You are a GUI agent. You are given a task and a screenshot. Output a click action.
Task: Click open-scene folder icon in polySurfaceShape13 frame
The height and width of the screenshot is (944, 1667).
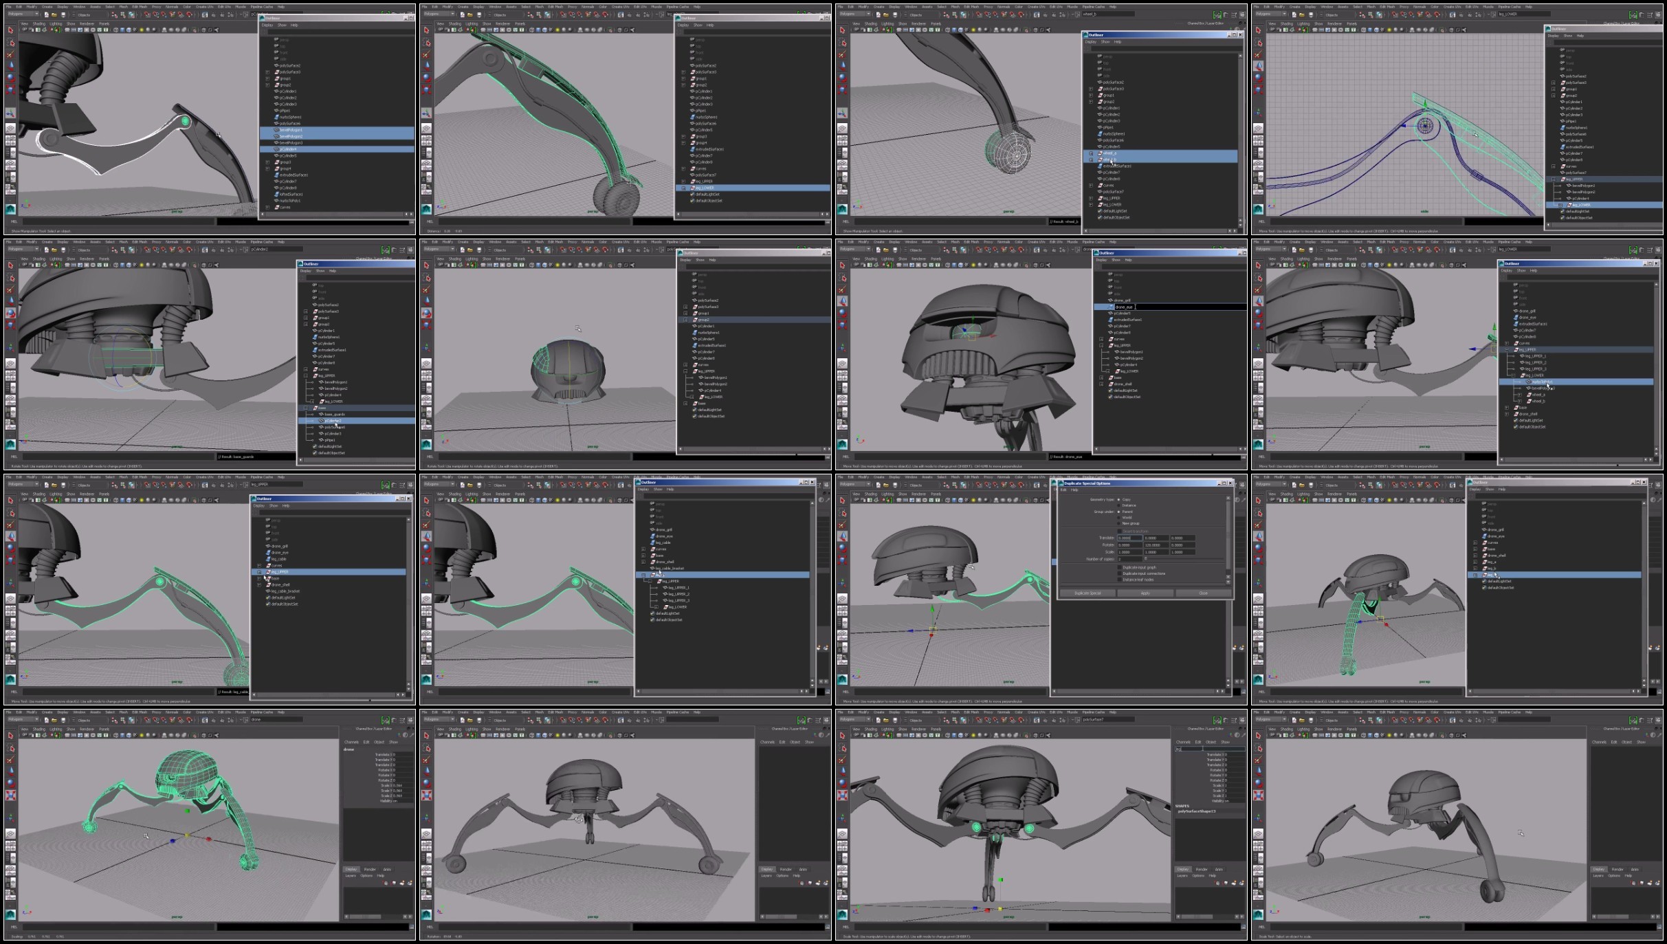tap(886, 721)
